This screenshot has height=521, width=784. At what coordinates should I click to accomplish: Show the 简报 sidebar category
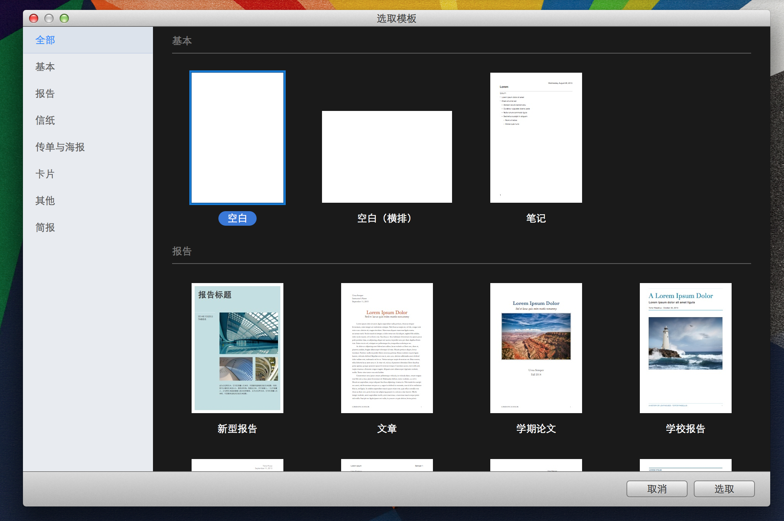coord(88,228)
